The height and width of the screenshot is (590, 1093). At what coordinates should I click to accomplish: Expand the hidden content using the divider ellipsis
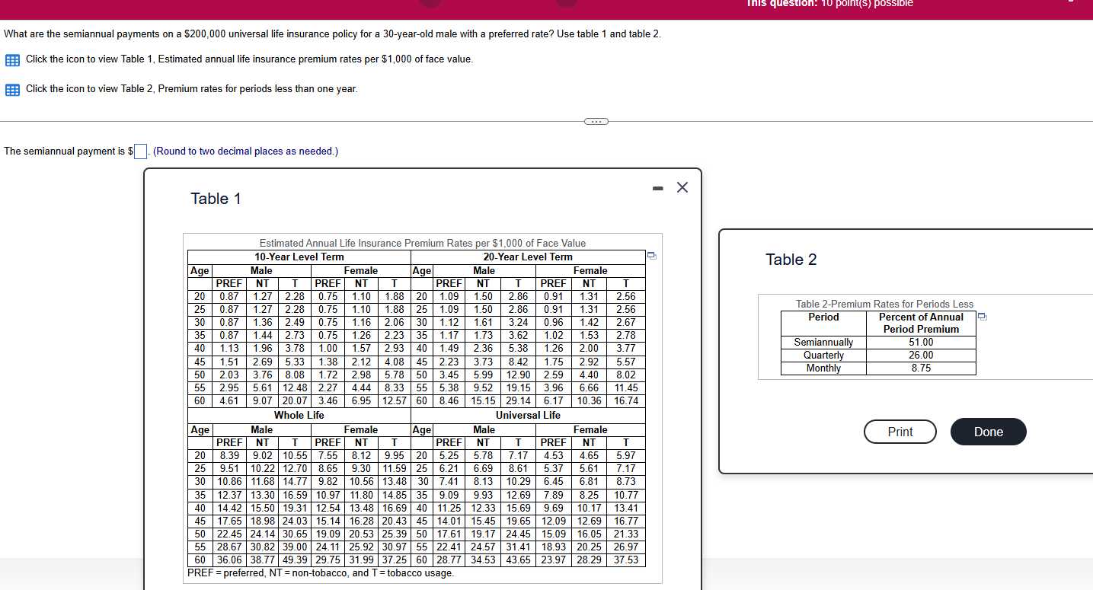[x=596, y=120]
